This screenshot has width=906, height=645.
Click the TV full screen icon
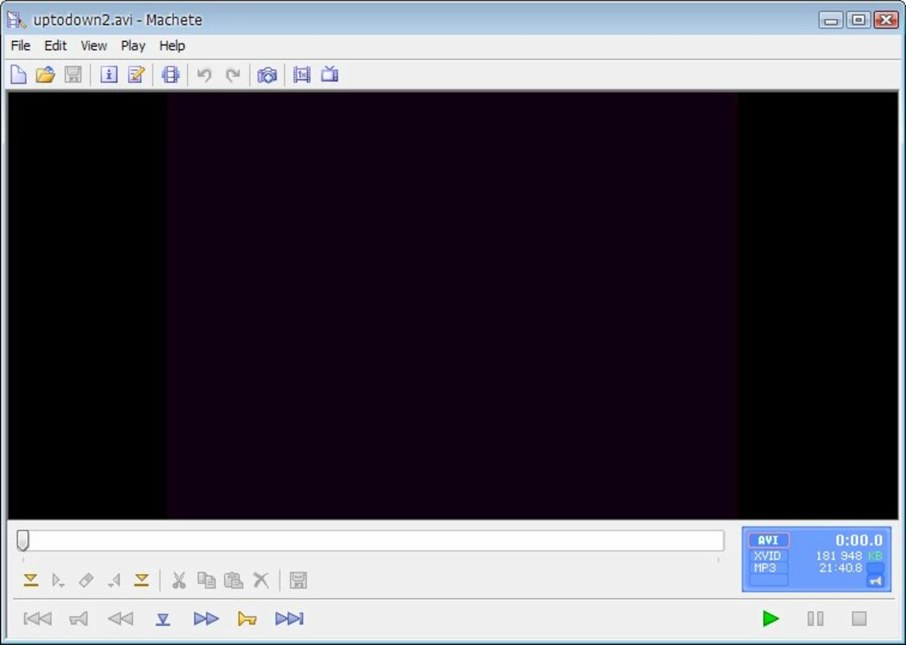(330, 74)
